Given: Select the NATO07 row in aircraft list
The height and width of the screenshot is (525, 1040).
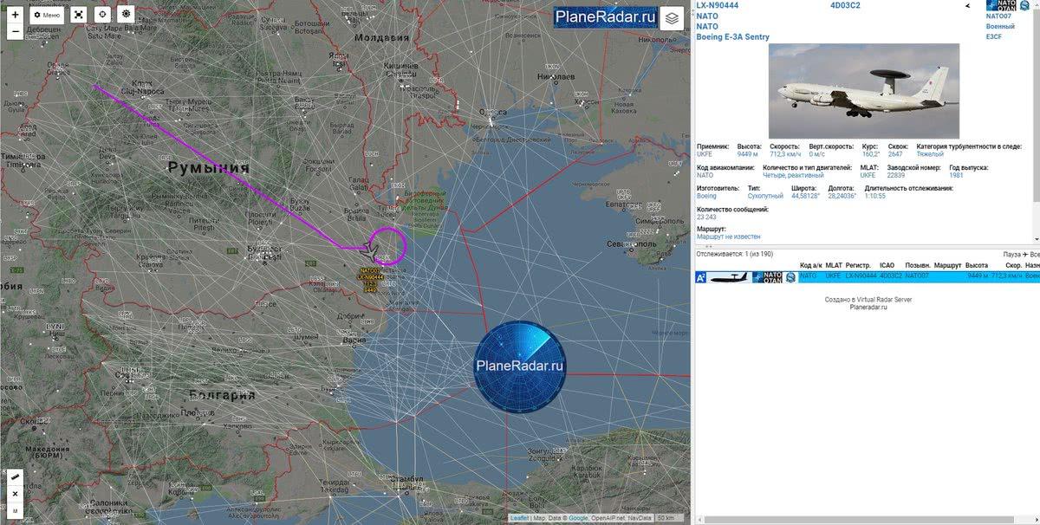Looking at the screenshot, I should tap(868, 276).
